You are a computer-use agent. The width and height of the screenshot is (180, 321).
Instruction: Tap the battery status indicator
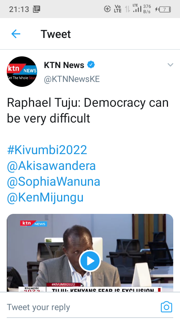(163, 9)
